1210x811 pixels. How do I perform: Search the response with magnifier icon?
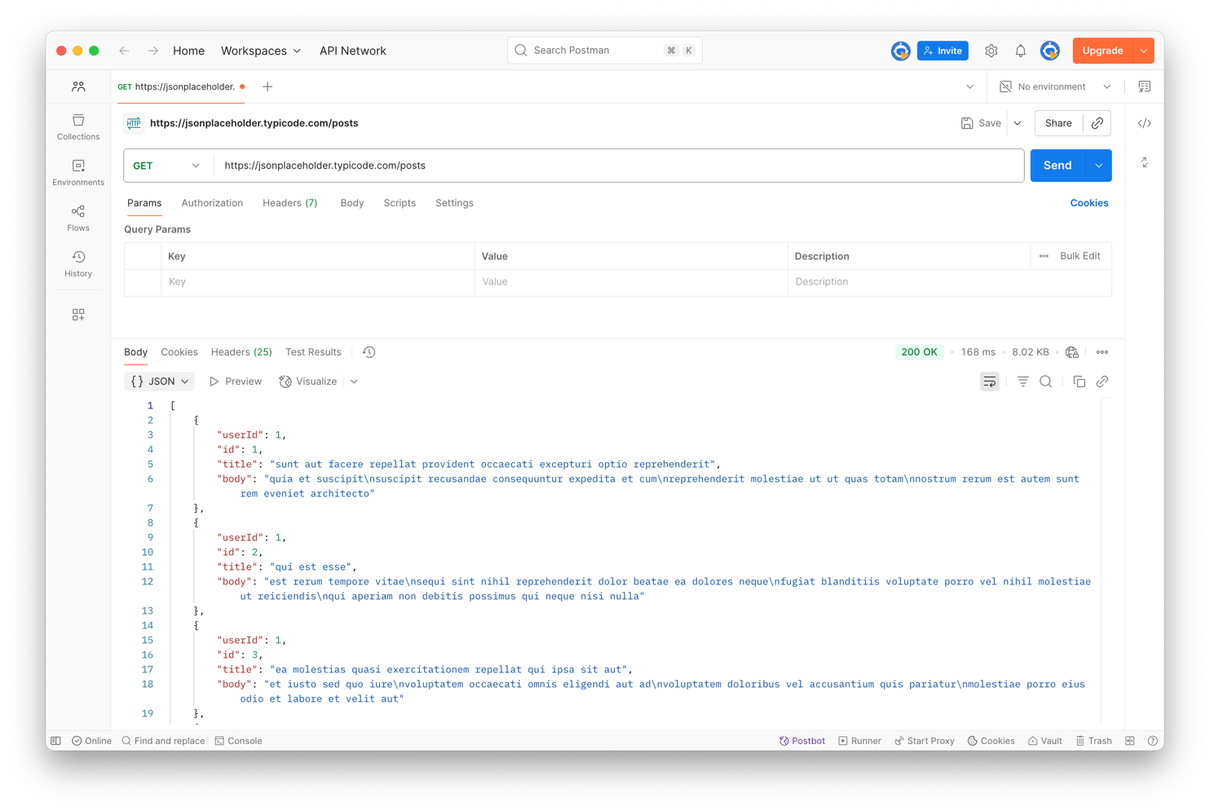tap(1046, 381)
